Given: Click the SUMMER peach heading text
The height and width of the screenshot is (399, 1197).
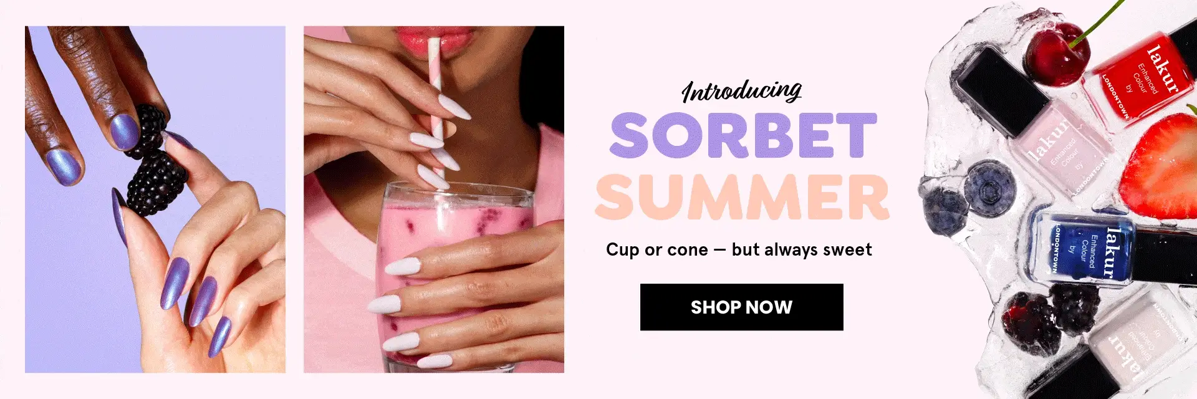Looking at the screenshot, I should pyautogui.click(x=742, y=196).
